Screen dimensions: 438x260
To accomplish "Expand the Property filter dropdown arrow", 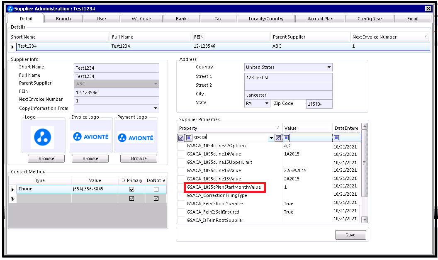I will 271,138.
